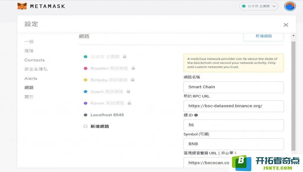Click the Symbol (可選) label
The image size is (303, 172).
coord(196,134)
